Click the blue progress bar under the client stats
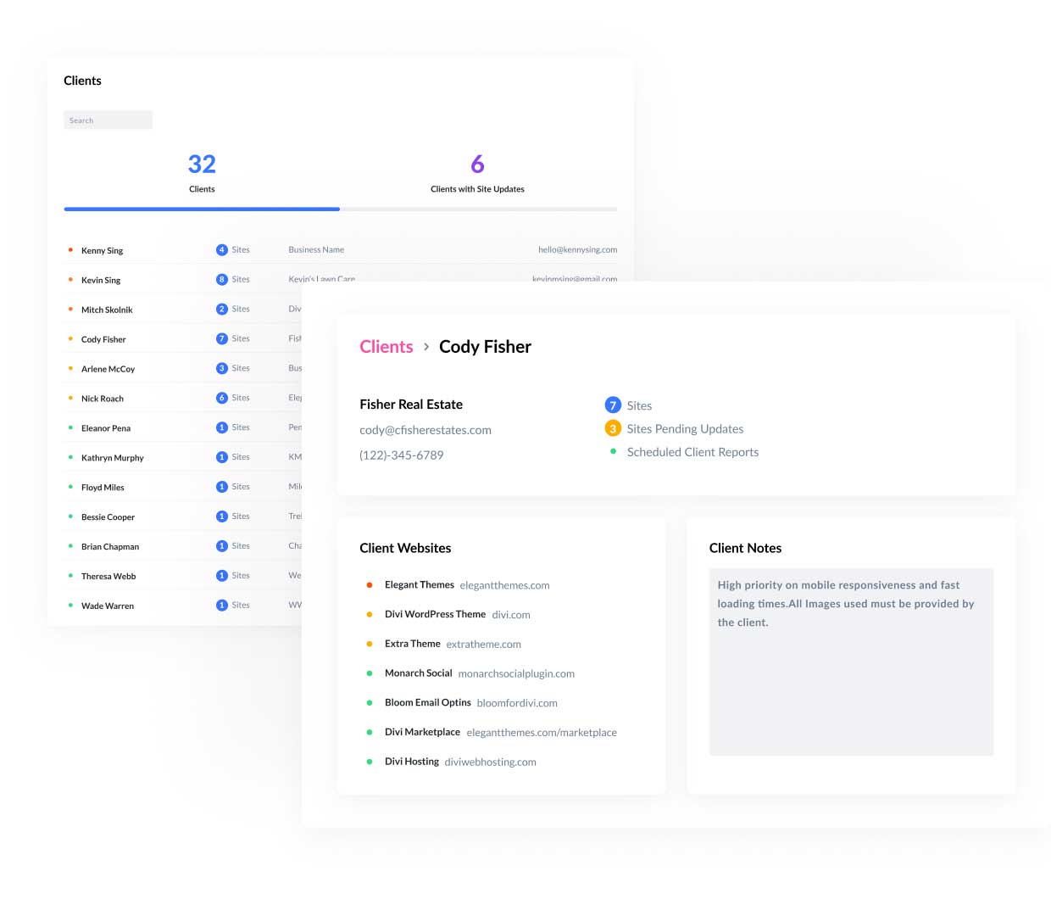Screen dimensions: 1051x899 pos(202,209)
